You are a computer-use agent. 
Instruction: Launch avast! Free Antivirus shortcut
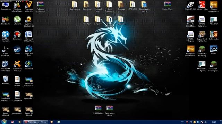17,66
